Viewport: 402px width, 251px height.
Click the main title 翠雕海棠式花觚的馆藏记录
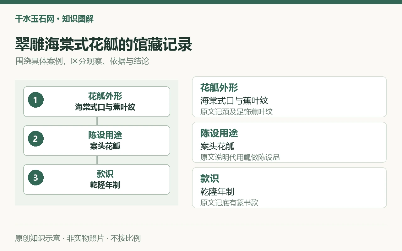click(x=104, y=45)
